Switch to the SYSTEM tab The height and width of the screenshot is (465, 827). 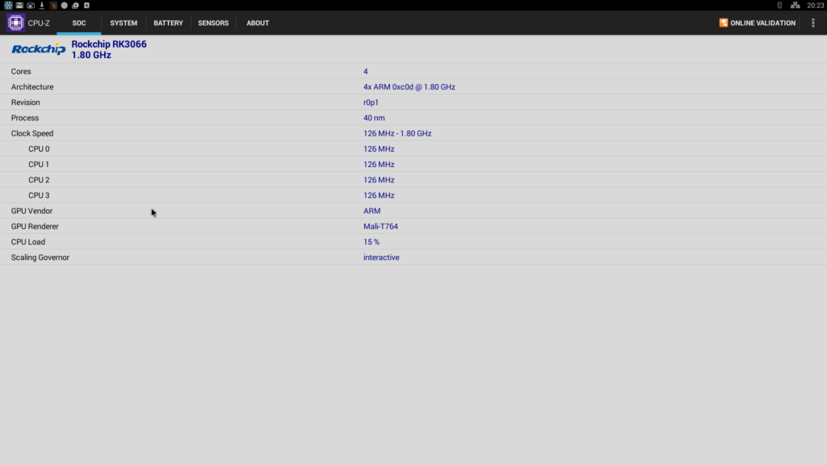pyautogui.click(x=124, y=23)
